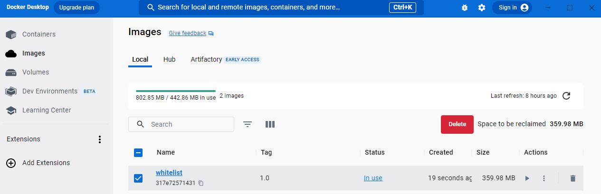Click the Add Extensions plus icon
Image resolution: width=601 pixels, height=194 pixels.
(11, 163)
